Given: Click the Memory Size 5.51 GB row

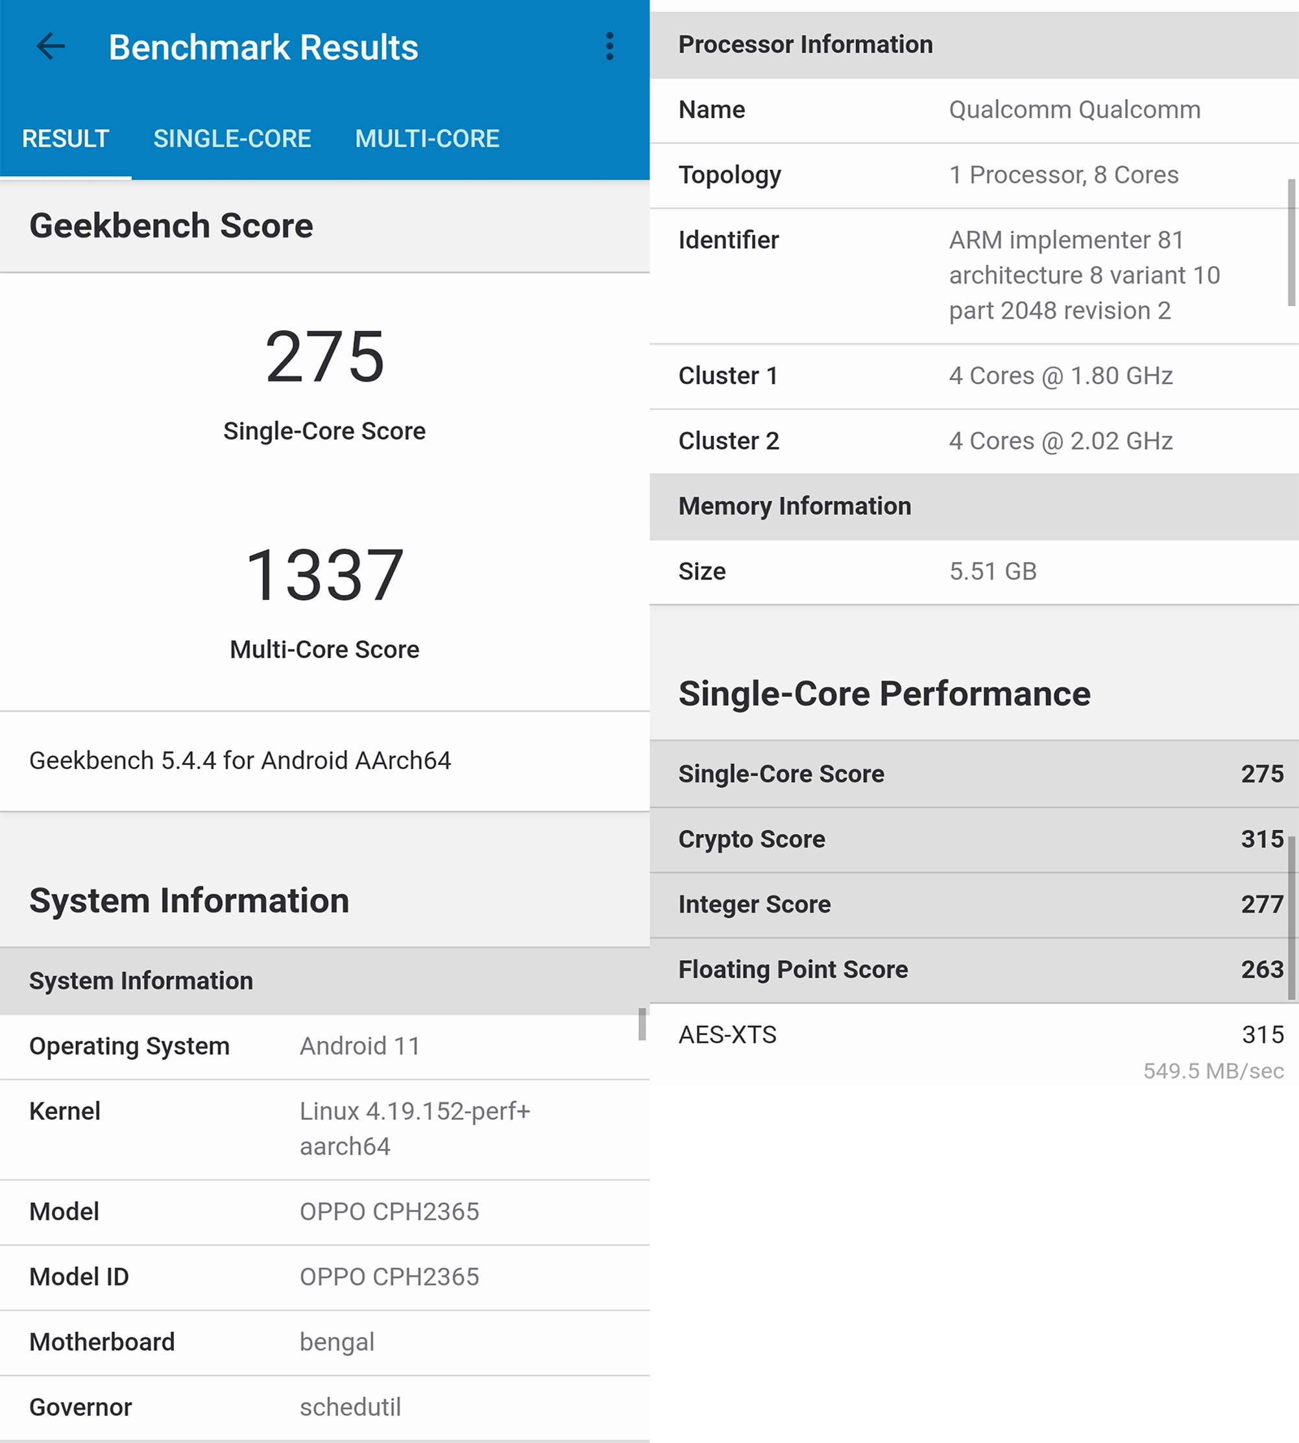Looking at the screenshot, I should (973, 572).
